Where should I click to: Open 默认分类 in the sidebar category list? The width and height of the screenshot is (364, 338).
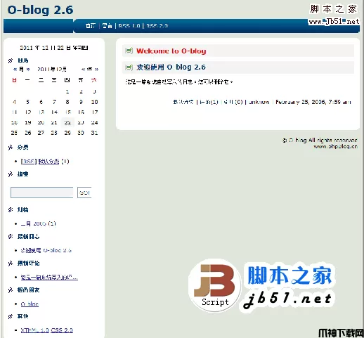[x=48, y=161]
